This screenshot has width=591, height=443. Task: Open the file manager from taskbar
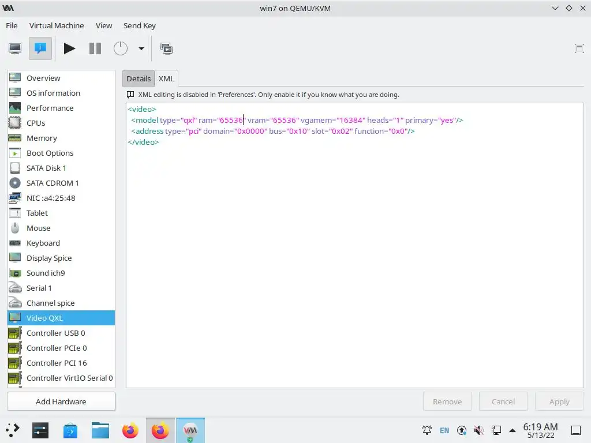[100, 430]
